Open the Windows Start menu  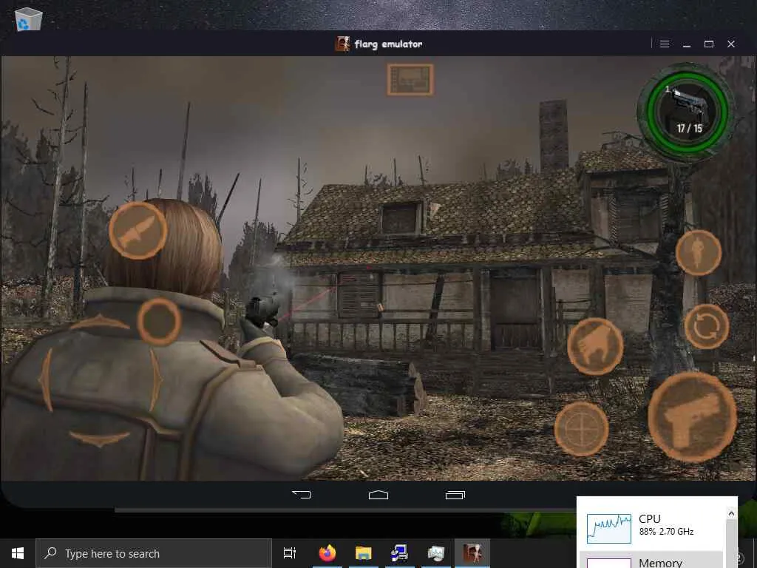pos(18,553)
